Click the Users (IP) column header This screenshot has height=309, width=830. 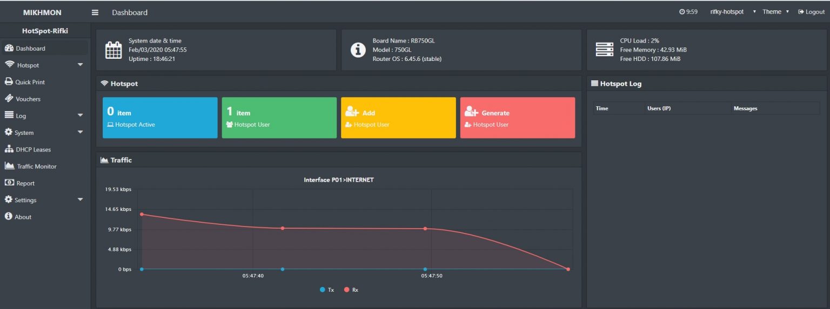[688, 108]
